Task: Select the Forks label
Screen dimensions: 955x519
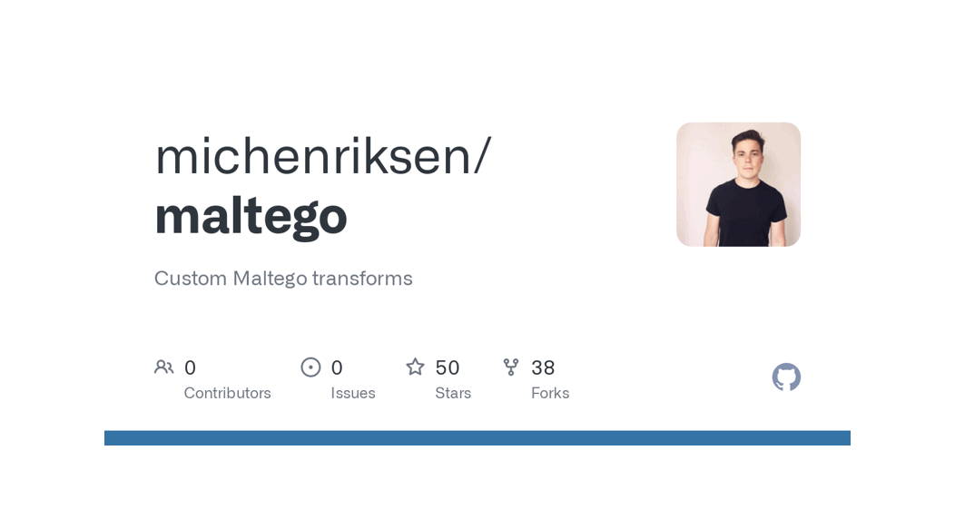Action: [550, 393]
